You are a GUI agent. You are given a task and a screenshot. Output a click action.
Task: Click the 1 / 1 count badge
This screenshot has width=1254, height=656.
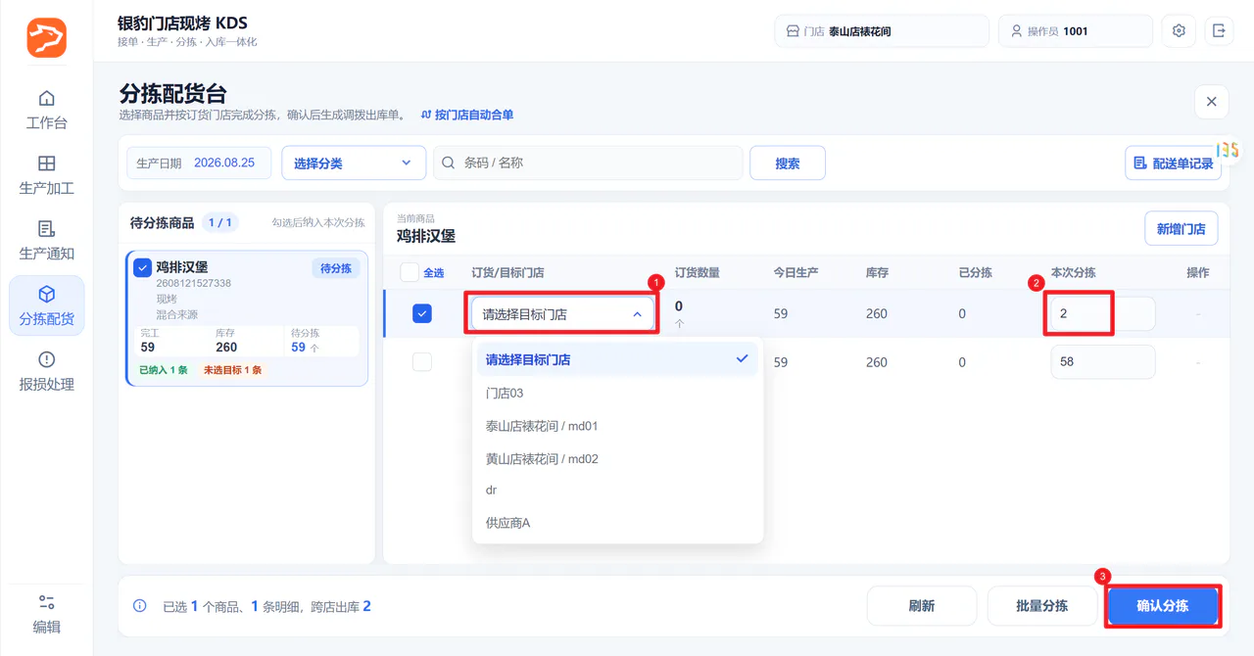coord(220,222)
